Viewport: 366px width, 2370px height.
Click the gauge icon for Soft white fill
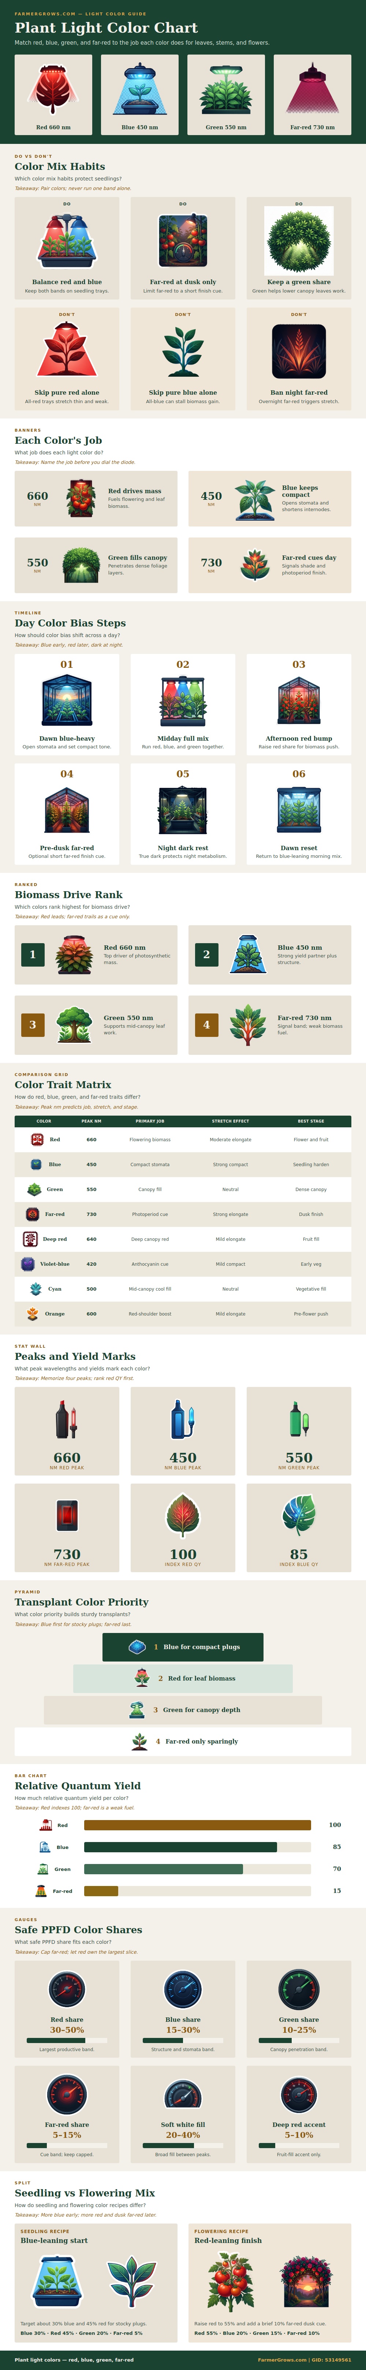click(183, 2094)
